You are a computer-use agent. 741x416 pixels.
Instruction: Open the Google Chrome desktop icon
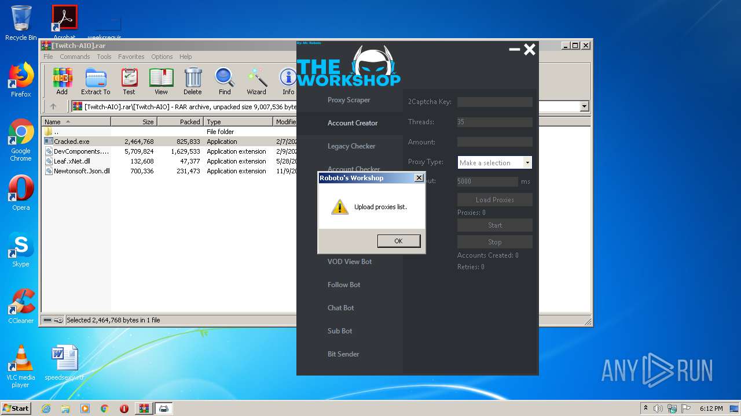tap(21, 140)
